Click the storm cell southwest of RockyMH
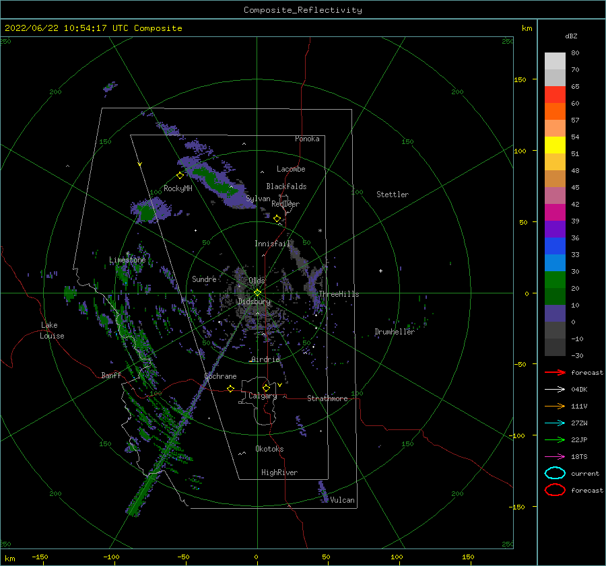This screenshot has height=566, width=606. tap(150, 210)
